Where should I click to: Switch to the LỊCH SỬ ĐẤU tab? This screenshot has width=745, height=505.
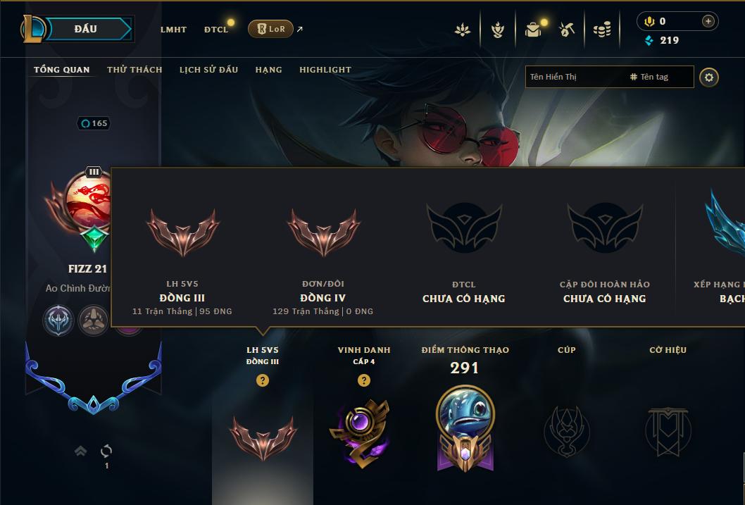[208, 70]
